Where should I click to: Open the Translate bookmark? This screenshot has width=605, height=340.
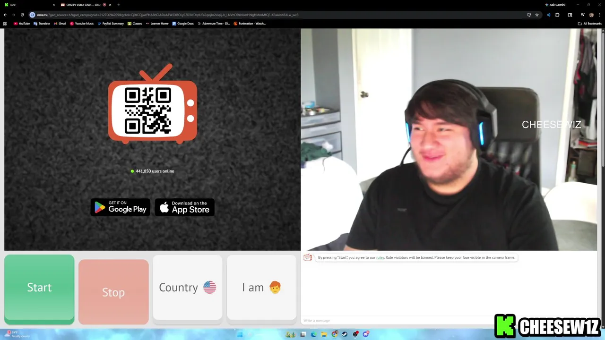pos(42,24)
